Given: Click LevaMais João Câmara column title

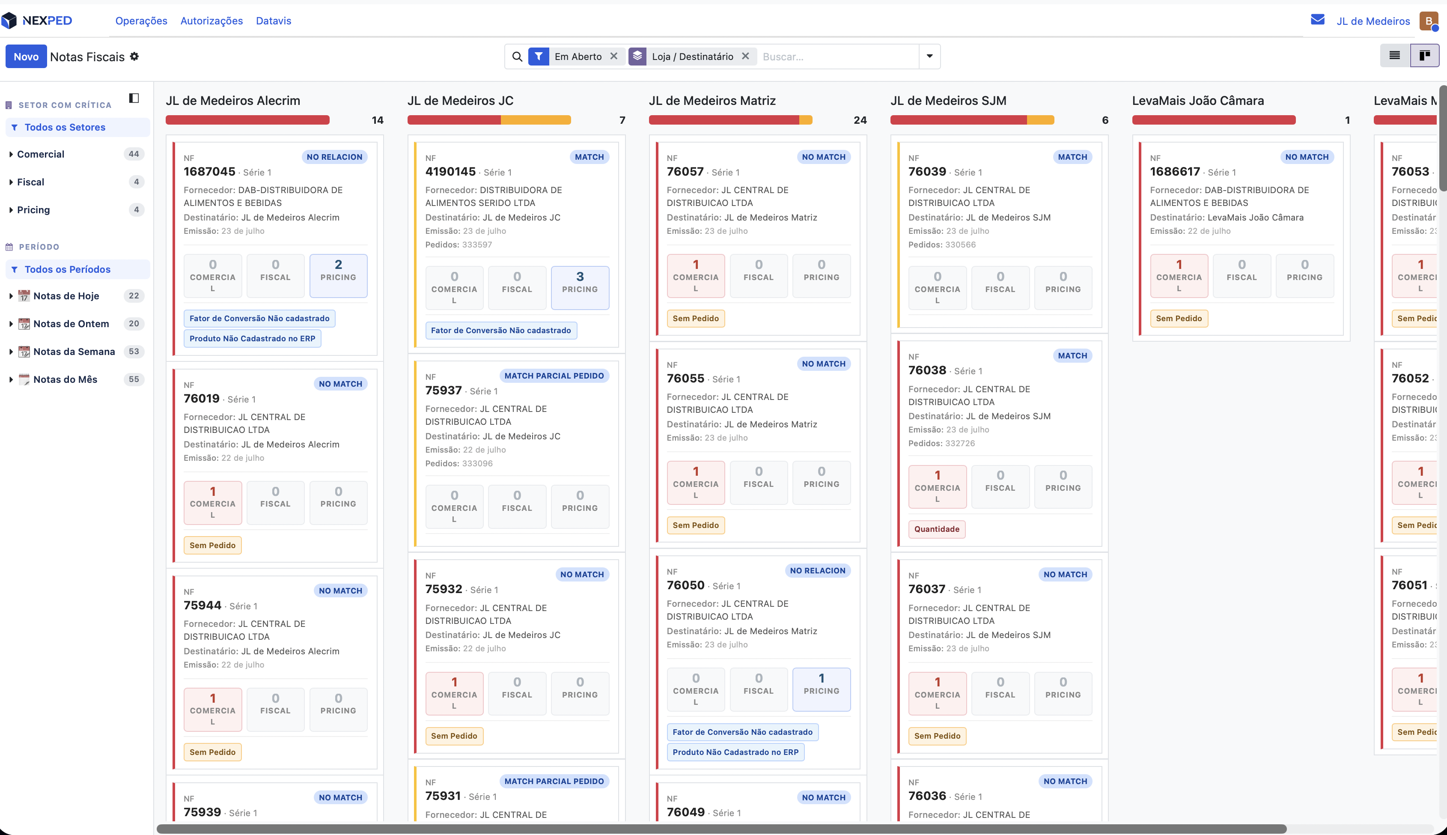Looking at the screenshot, I should click(1197, 100).
